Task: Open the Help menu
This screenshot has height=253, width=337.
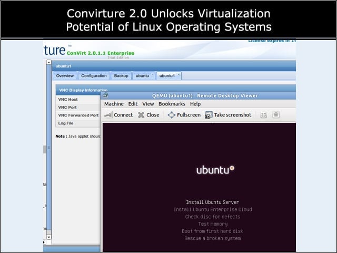Action: click(x=195, y=104)
